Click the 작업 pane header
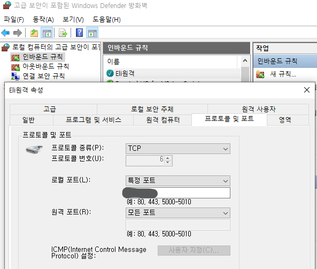 (285, 48)
